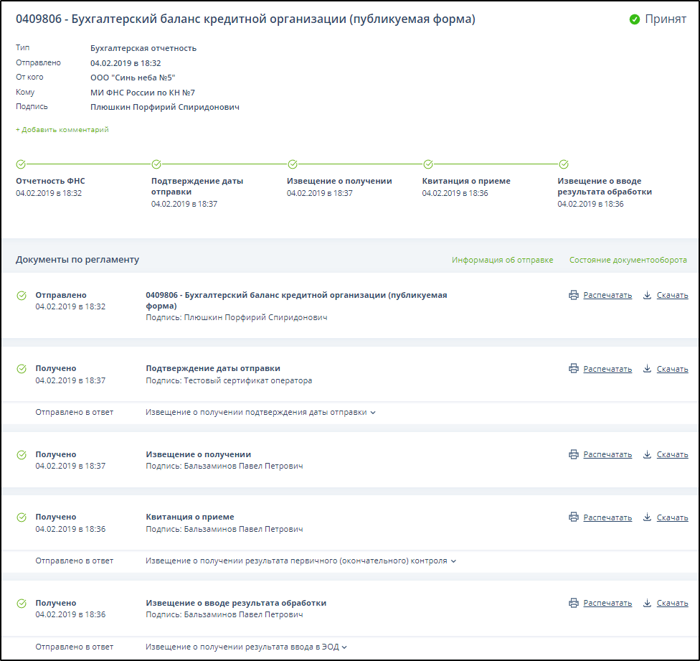Click green check icon of Отправлено row
The width and height of the screenshot is (700, 661).
coord(22,295)
